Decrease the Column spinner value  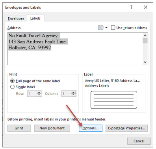73,95
